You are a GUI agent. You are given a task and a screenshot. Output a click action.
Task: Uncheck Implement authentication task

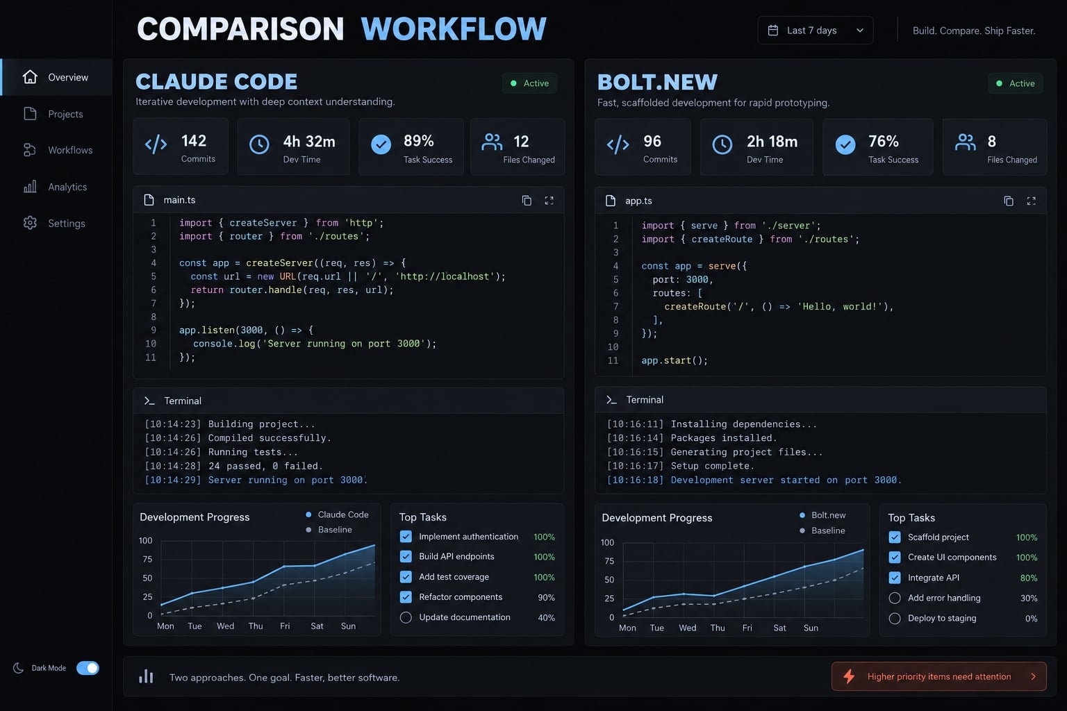[406, 537]
